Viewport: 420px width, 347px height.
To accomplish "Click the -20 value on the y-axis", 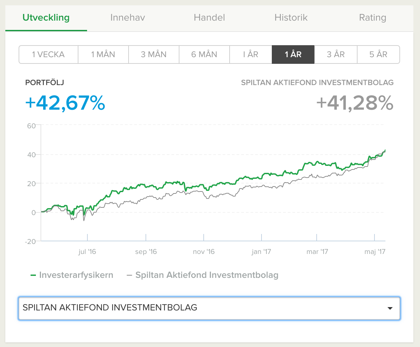I will pyautogui.click(x=30, y=242).
